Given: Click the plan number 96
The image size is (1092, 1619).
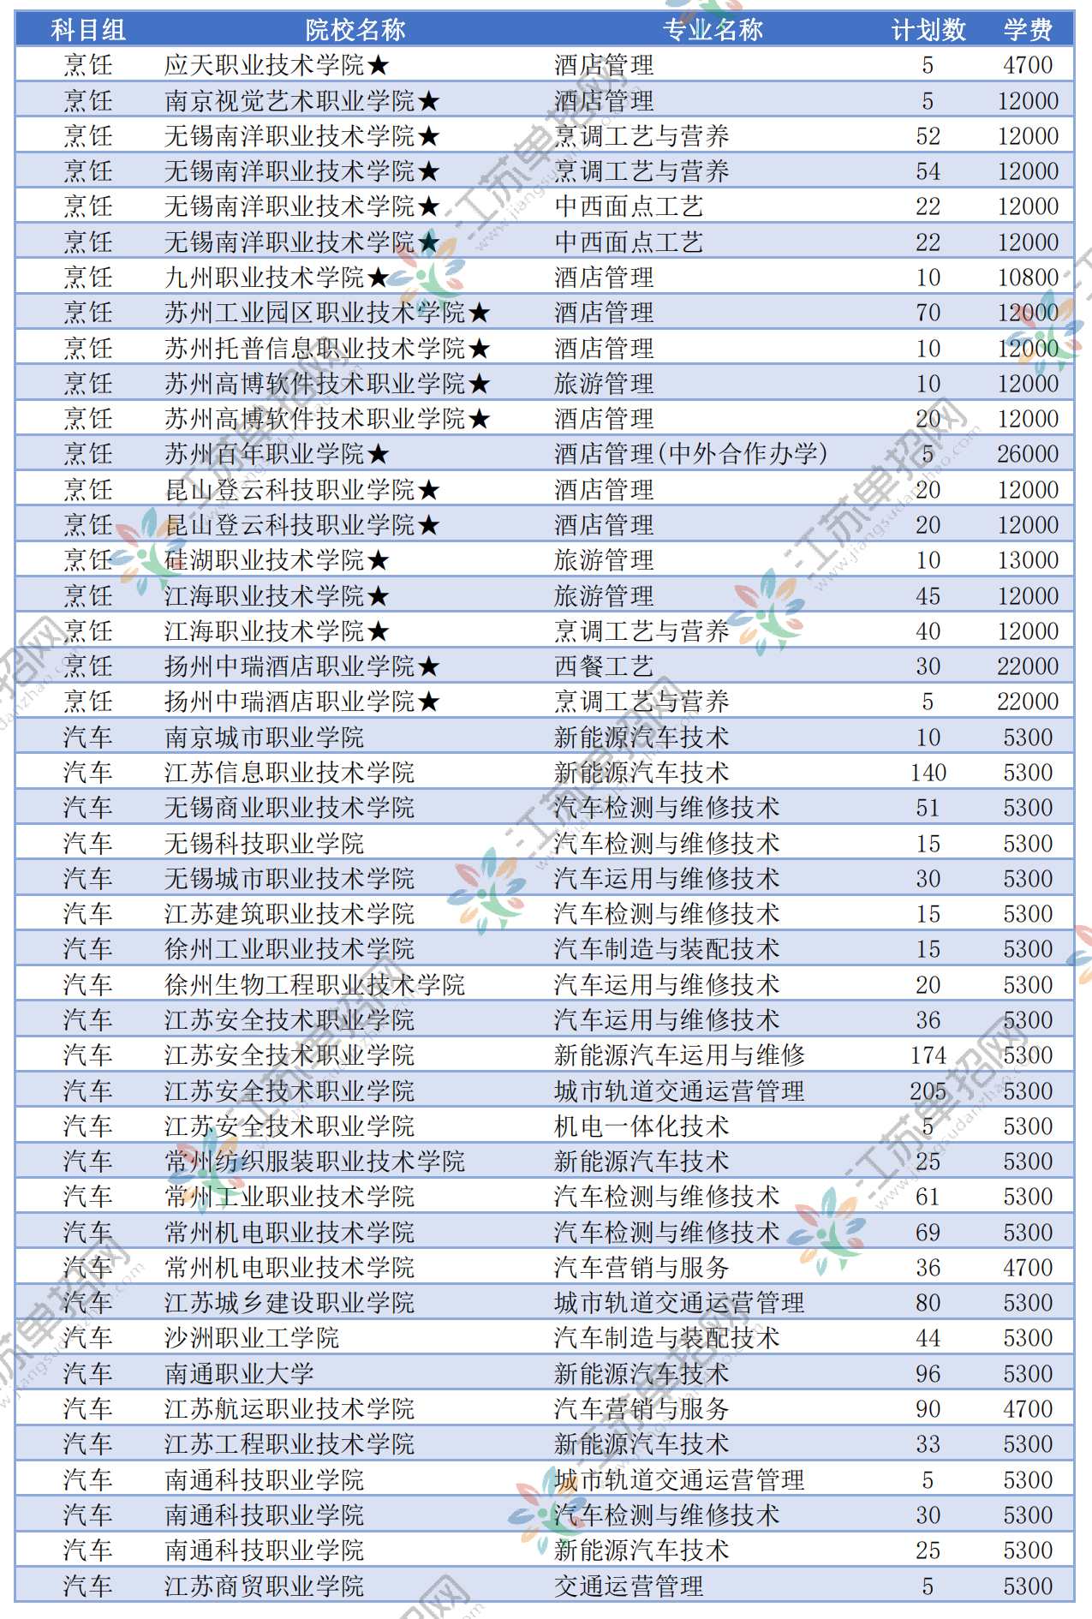Looking at the screenshot, I should (x=928, y=1374).
